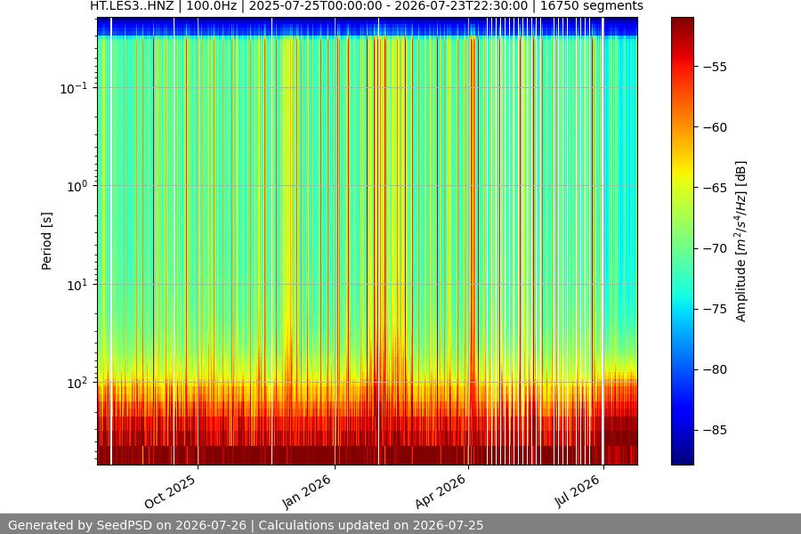Click the 'Period [s]' y-axis label
The height and width of the screenshot is (534, 801).
(x=46, y=241)
